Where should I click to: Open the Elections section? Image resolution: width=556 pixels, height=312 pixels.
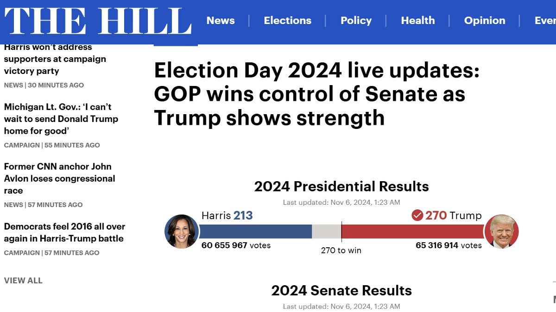click(288, 20)
